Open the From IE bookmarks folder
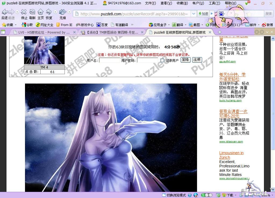 (x=64, y=25)
